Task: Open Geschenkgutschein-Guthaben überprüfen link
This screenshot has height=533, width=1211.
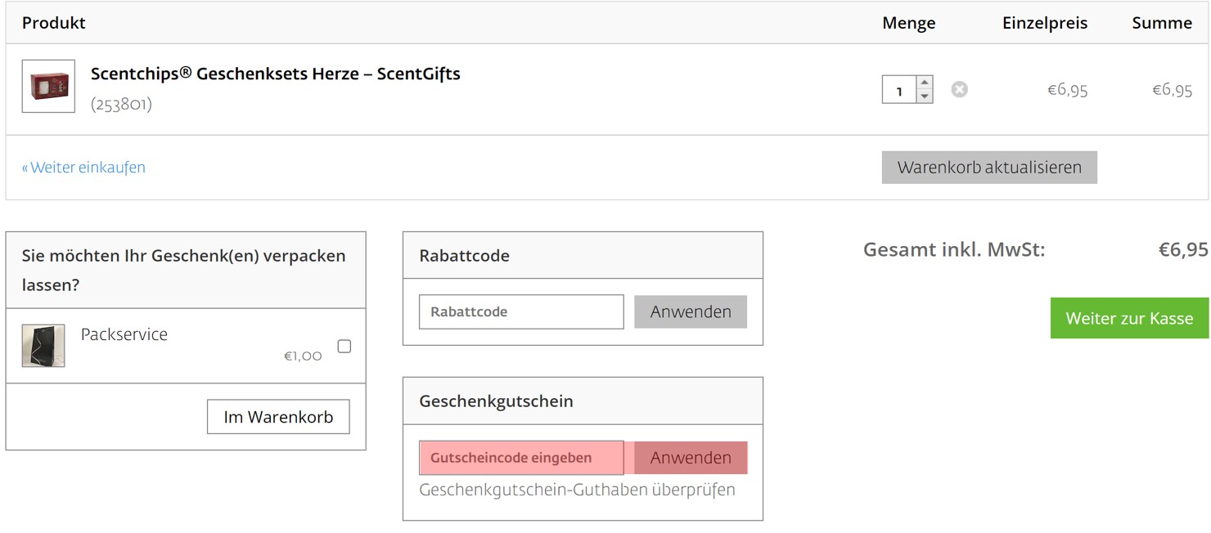Action: [577, 490]
